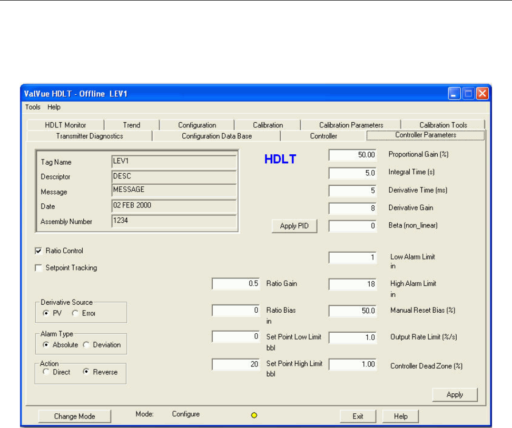Select Error as Derivative Source
The image size is (512, 428).
75,313
